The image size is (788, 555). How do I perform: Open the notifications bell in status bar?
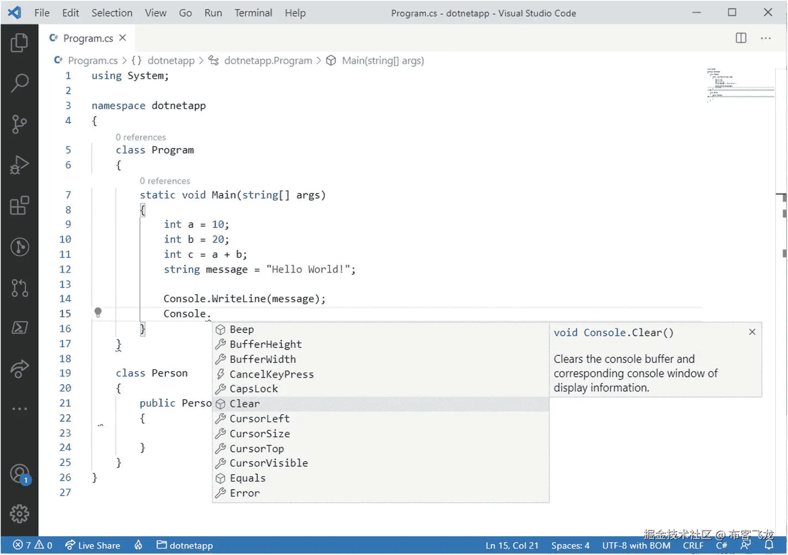[x=769, y=545]
